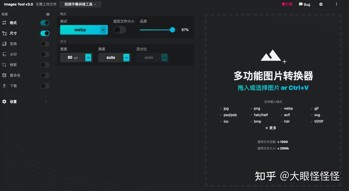
Task: Click the 打赏 donate link text
Action: pos(289,4)
